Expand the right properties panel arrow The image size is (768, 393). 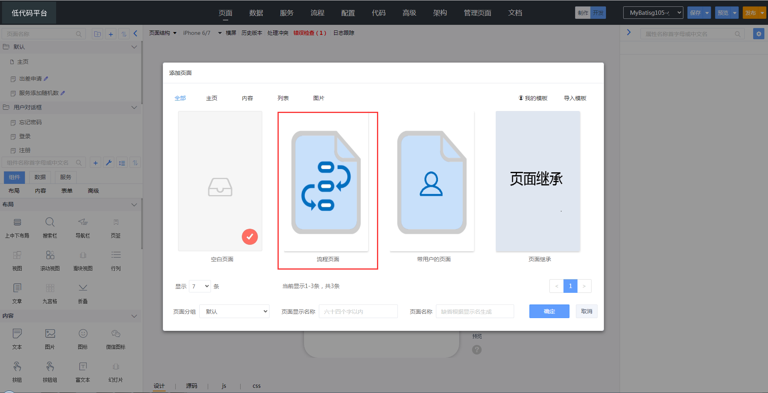[629, 32]
